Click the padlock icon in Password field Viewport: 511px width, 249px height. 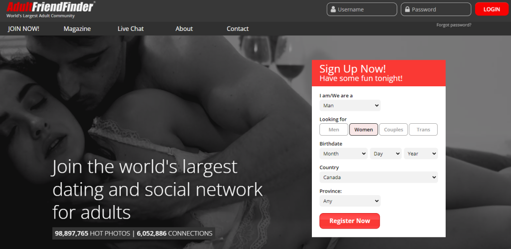click(x=407, y=9)
